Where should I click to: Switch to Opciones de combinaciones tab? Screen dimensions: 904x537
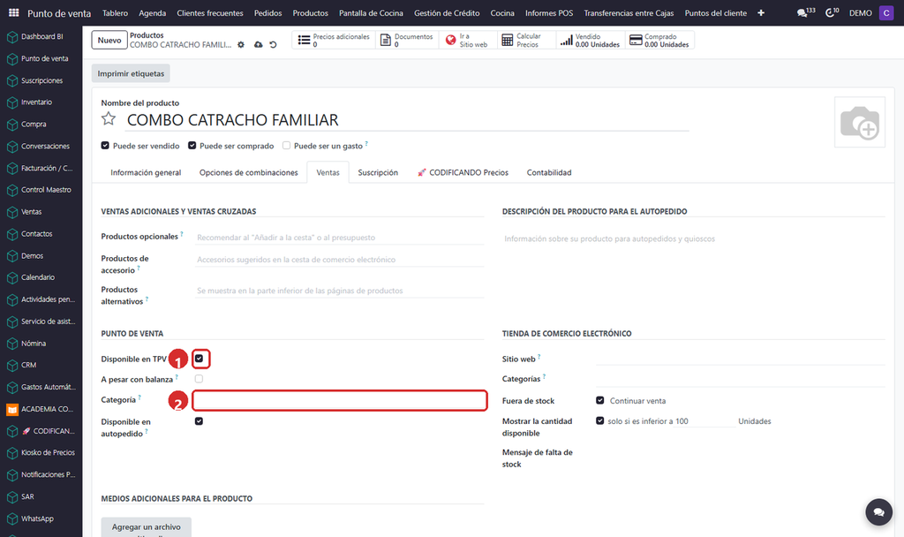(248, 172)
